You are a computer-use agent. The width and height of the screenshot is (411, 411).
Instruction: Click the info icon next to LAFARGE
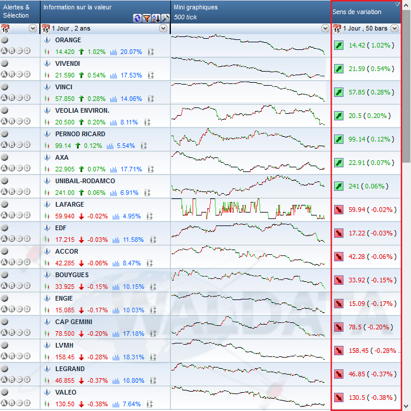pyautogui.click(x=47, y=204)
